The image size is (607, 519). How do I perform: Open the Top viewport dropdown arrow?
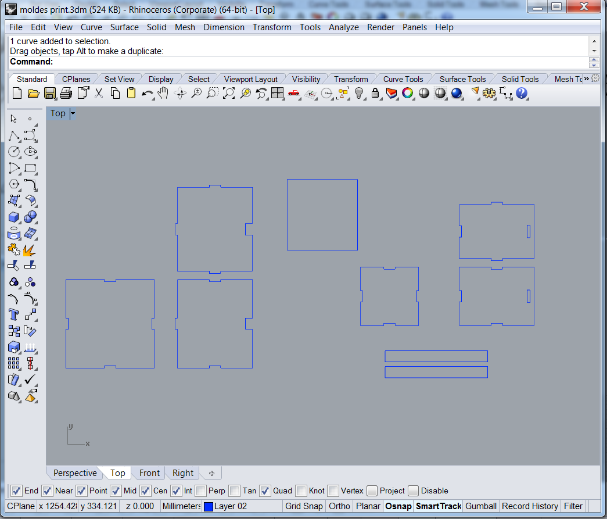click(x=73, y=113)
